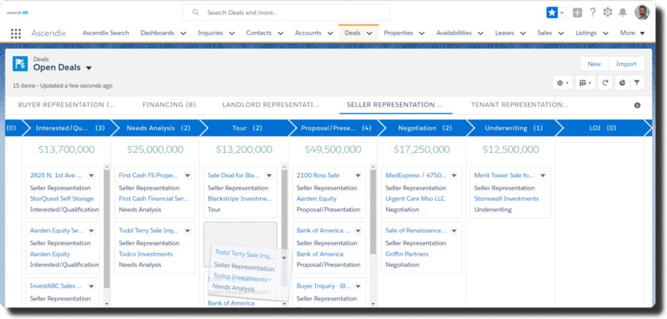The image size is (667, 319).
Task: Open actions menu on InvestABC Sales card
Action: click(91, 286)
